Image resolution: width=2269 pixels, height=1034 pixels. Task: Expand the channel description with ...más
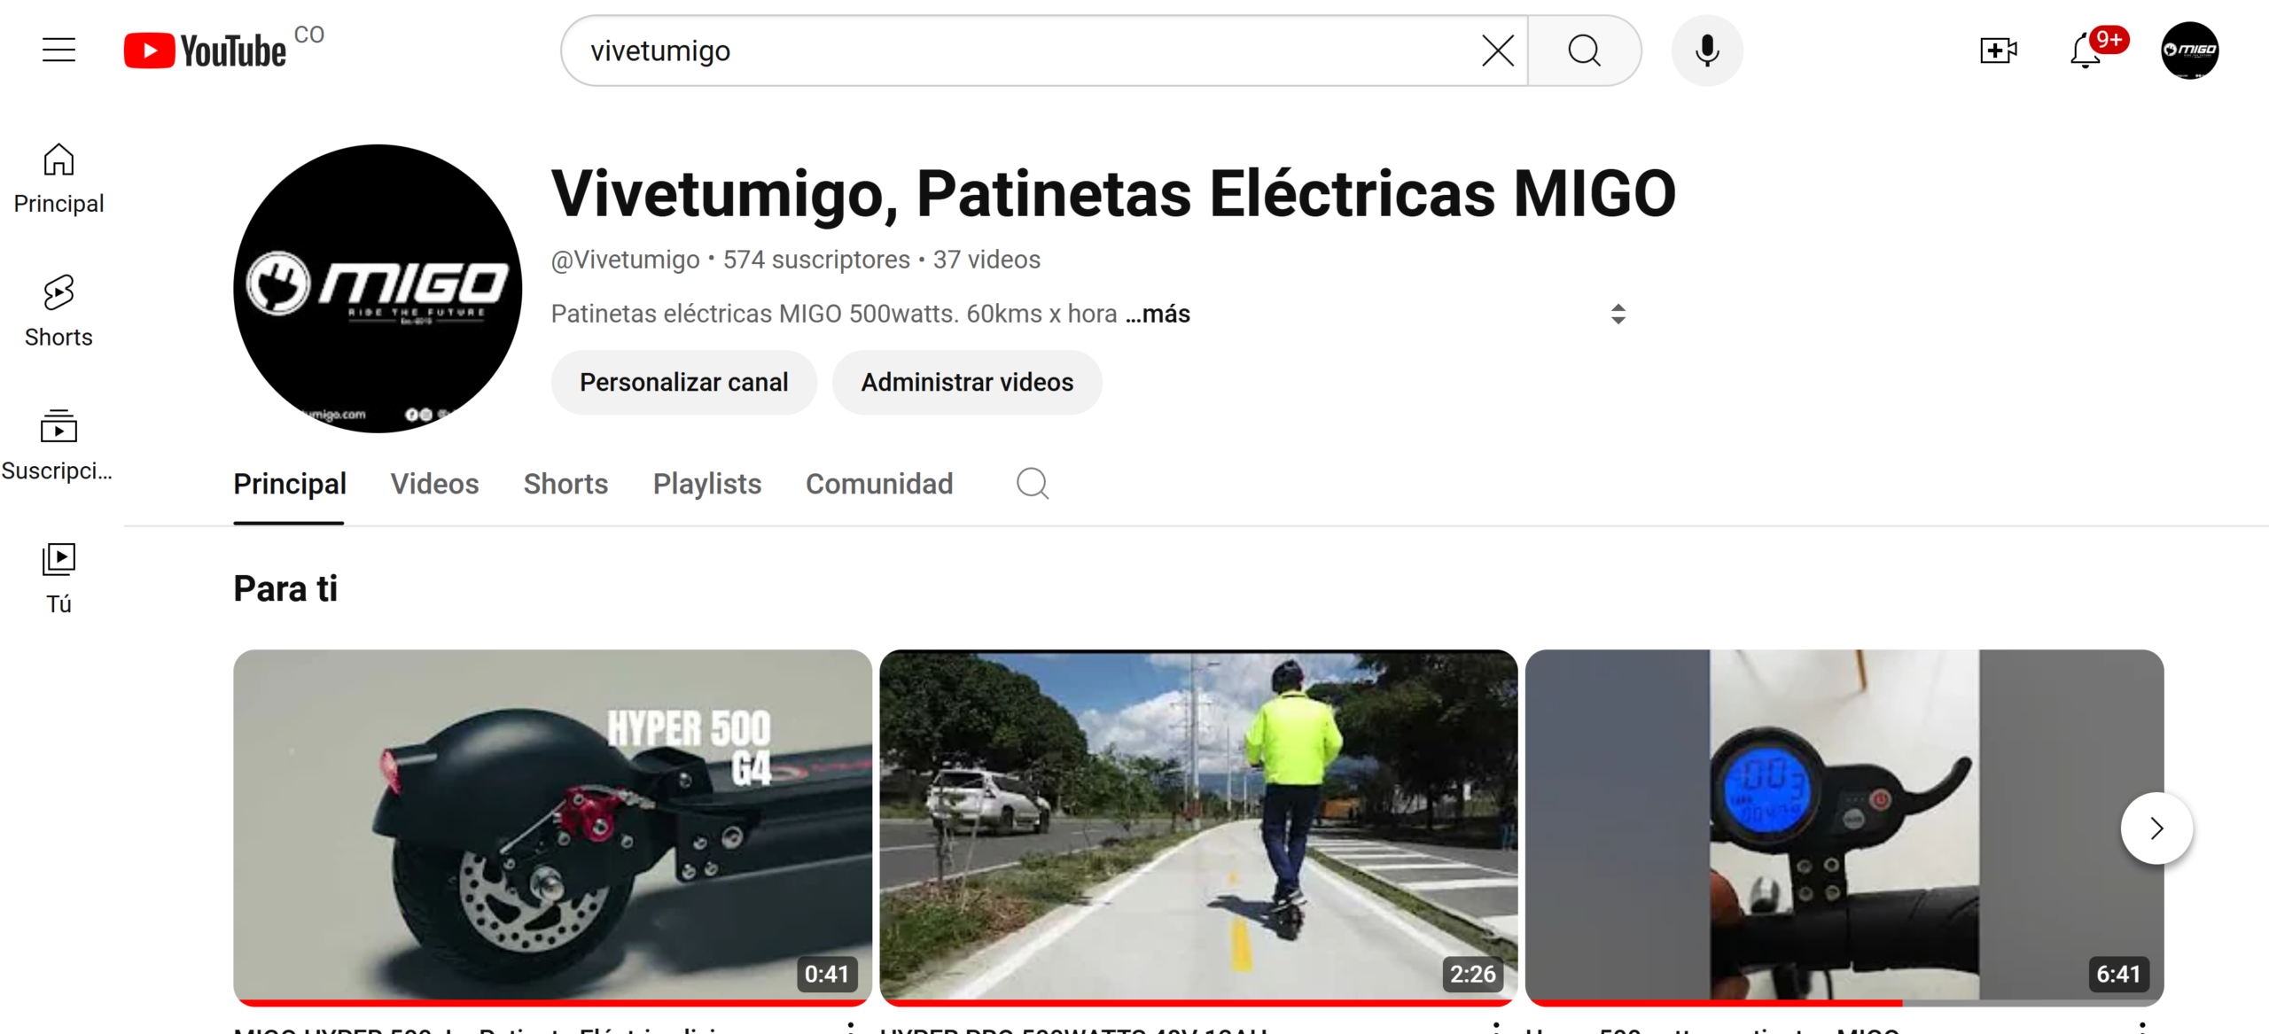coord(1158,314)
